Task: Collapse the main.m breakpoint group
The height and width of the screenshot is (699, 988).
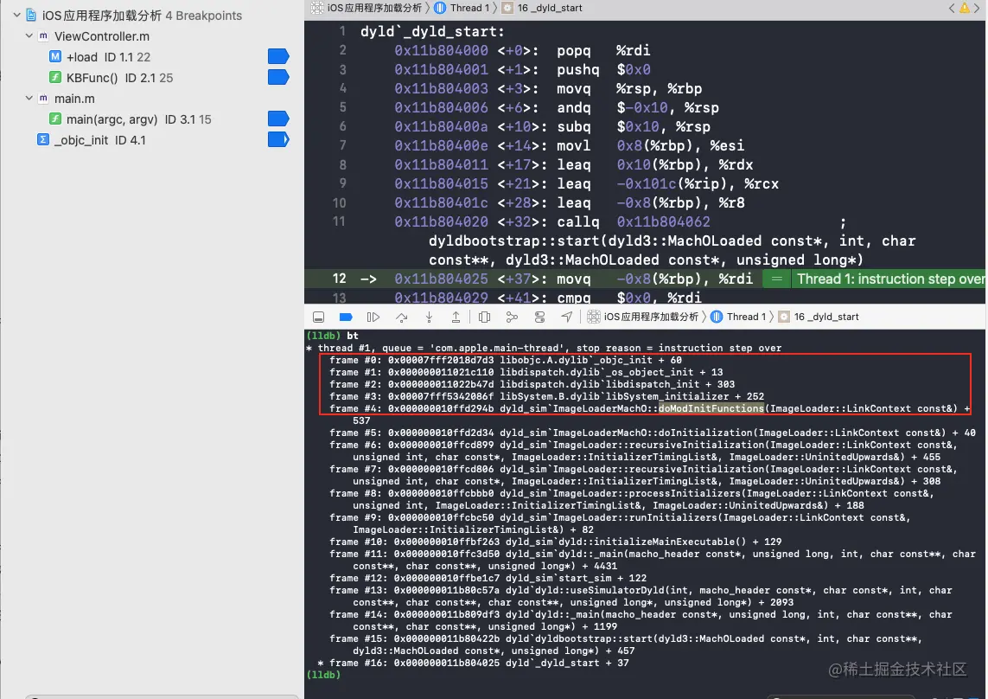Action: (x=29, y=99)
